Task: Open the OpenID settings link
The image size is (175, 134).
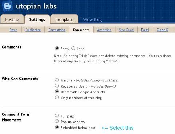Action: (163, 30)
